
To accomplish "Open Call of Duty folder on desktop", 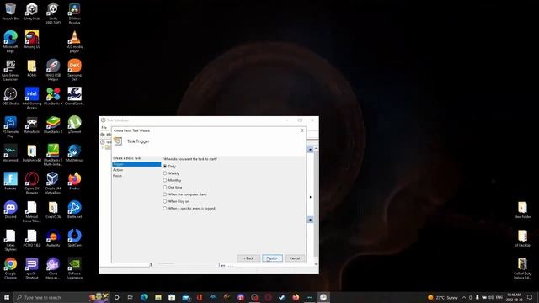I will tap(522, 268).
